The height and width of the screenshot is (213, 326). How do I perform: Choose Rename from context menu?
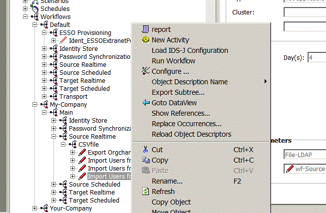[x=167, y=181]
